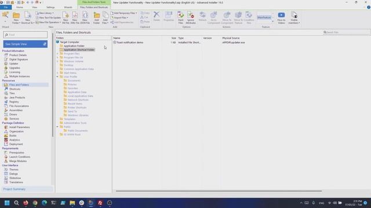This screenshot has height=208, width=371.
Task: Open Properties from the ribbon
Action: tap(169, 17)
